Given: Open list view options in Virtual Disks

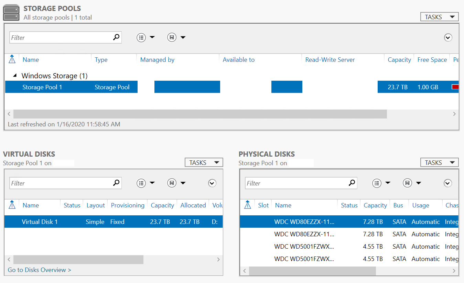Looking at the screenshot, I should [x=145, y=183].
